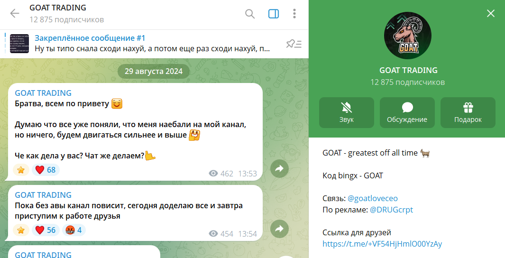The image size is (505, 258).
Task: Open the @DRUGcrpt advertising link
Action: point(391,210)
